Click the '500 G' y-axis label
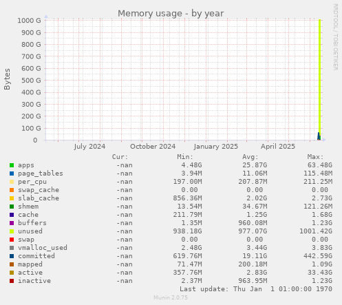 coord(31,81)
